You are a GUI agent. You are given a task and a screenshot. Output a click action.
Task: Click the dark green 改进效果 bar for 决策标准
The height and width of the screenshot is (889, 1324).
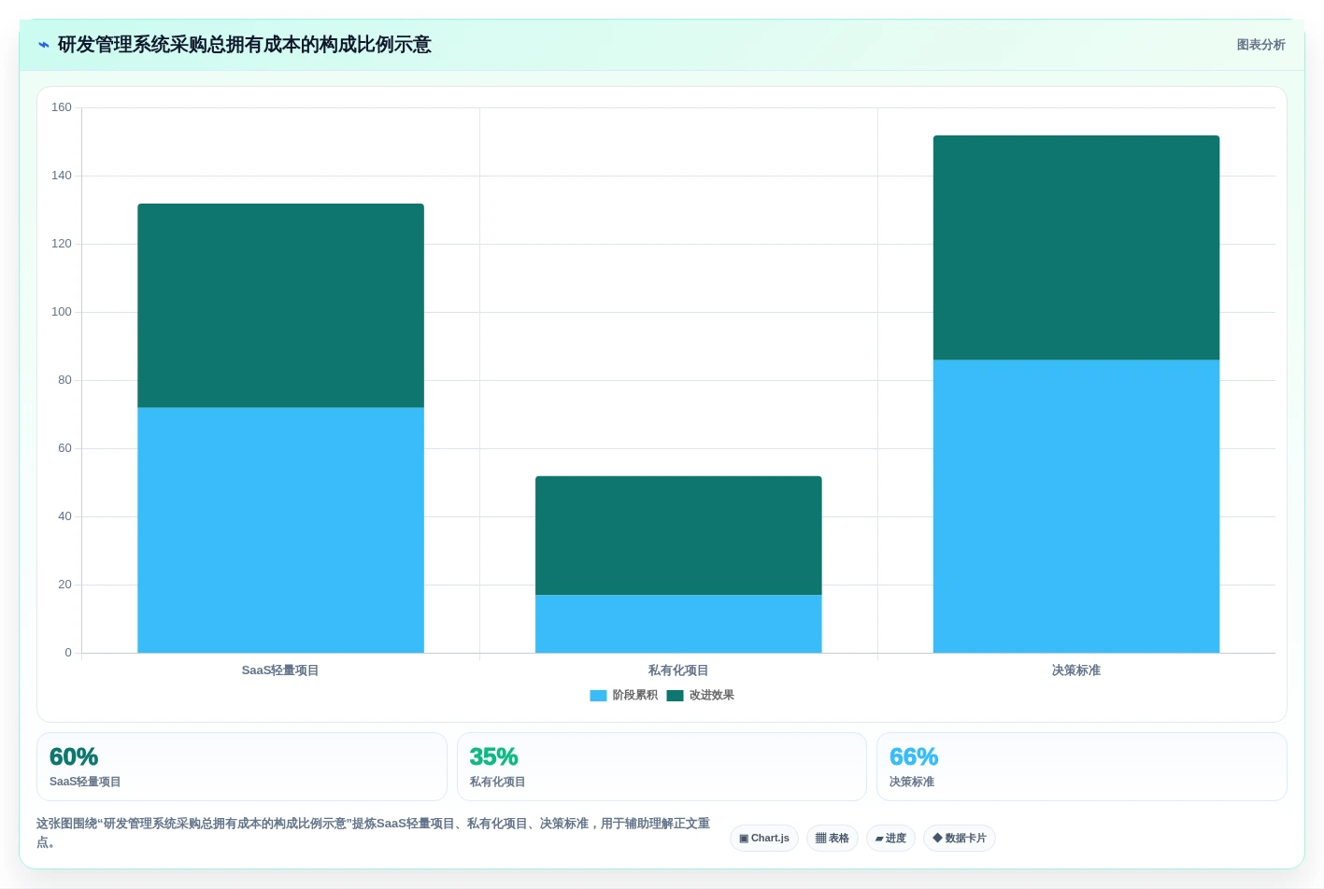(1076, 247)
